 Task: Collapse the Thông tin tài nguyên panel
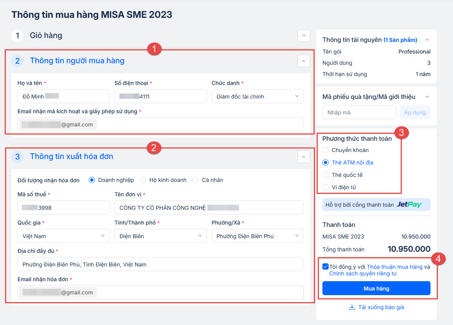[x=427, y=40]
